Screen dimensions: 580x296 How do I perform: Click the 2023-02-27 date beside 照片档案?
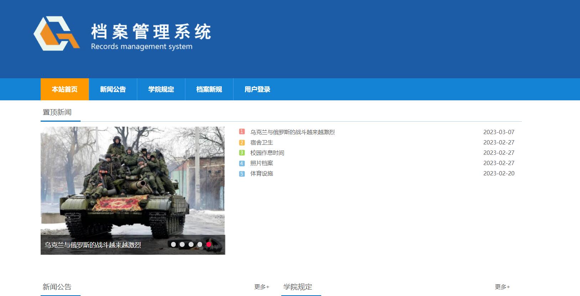pos(499,163)
